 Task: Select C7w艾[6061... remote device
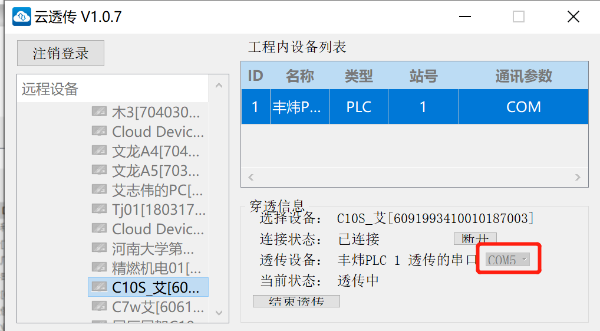pos(158,307)
